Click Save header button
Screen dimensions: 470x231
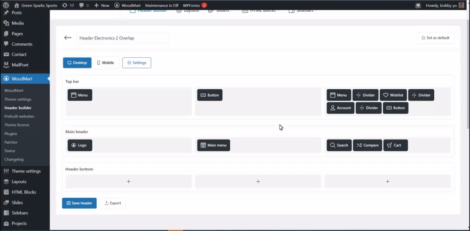tap(79, 203)
